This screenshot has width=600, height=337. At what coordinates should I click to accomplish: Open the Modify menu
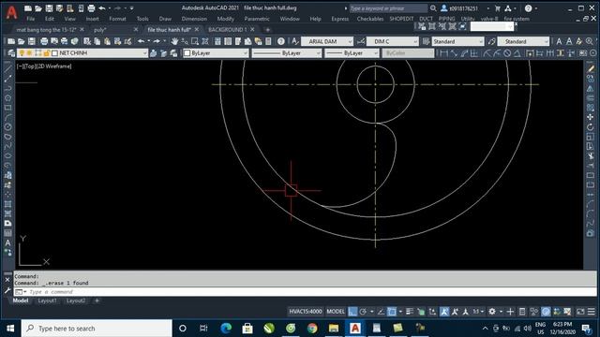(x=225, y=19)
